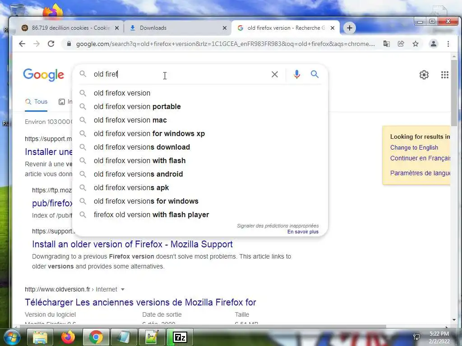462x346 pixels.
Task: Open a new tab with the plus button
Action: pyautogui.click(x=350, y=28)
